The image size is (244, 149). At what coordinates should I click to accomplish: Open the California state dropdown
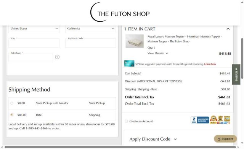coord(91,29)
